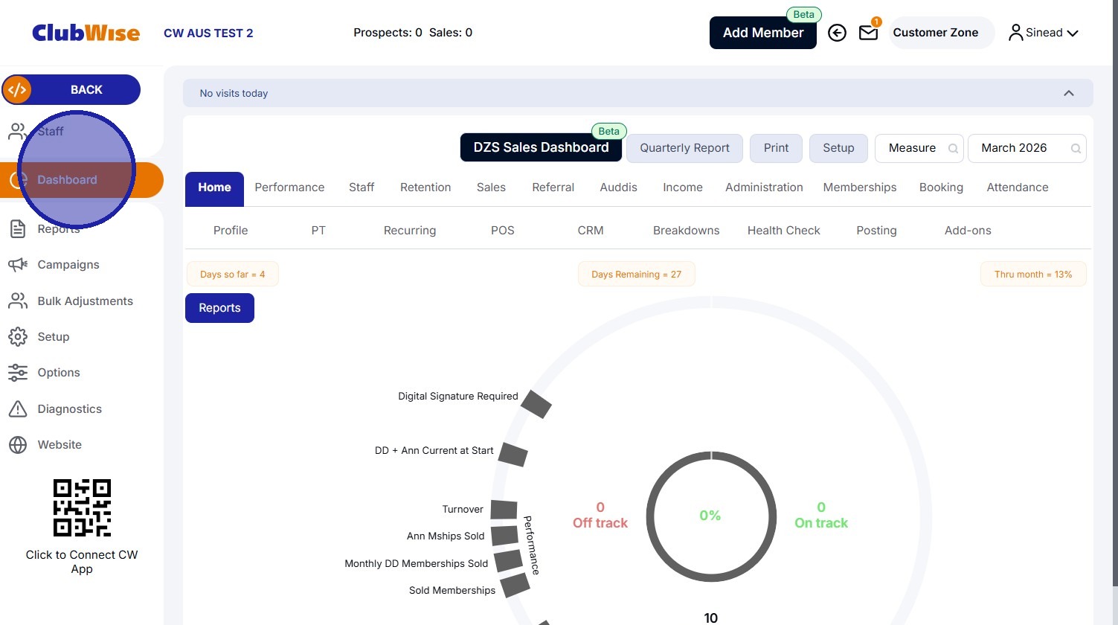Select the PT sub-tab
The image size is (1118, 625).
pos(318,231)
